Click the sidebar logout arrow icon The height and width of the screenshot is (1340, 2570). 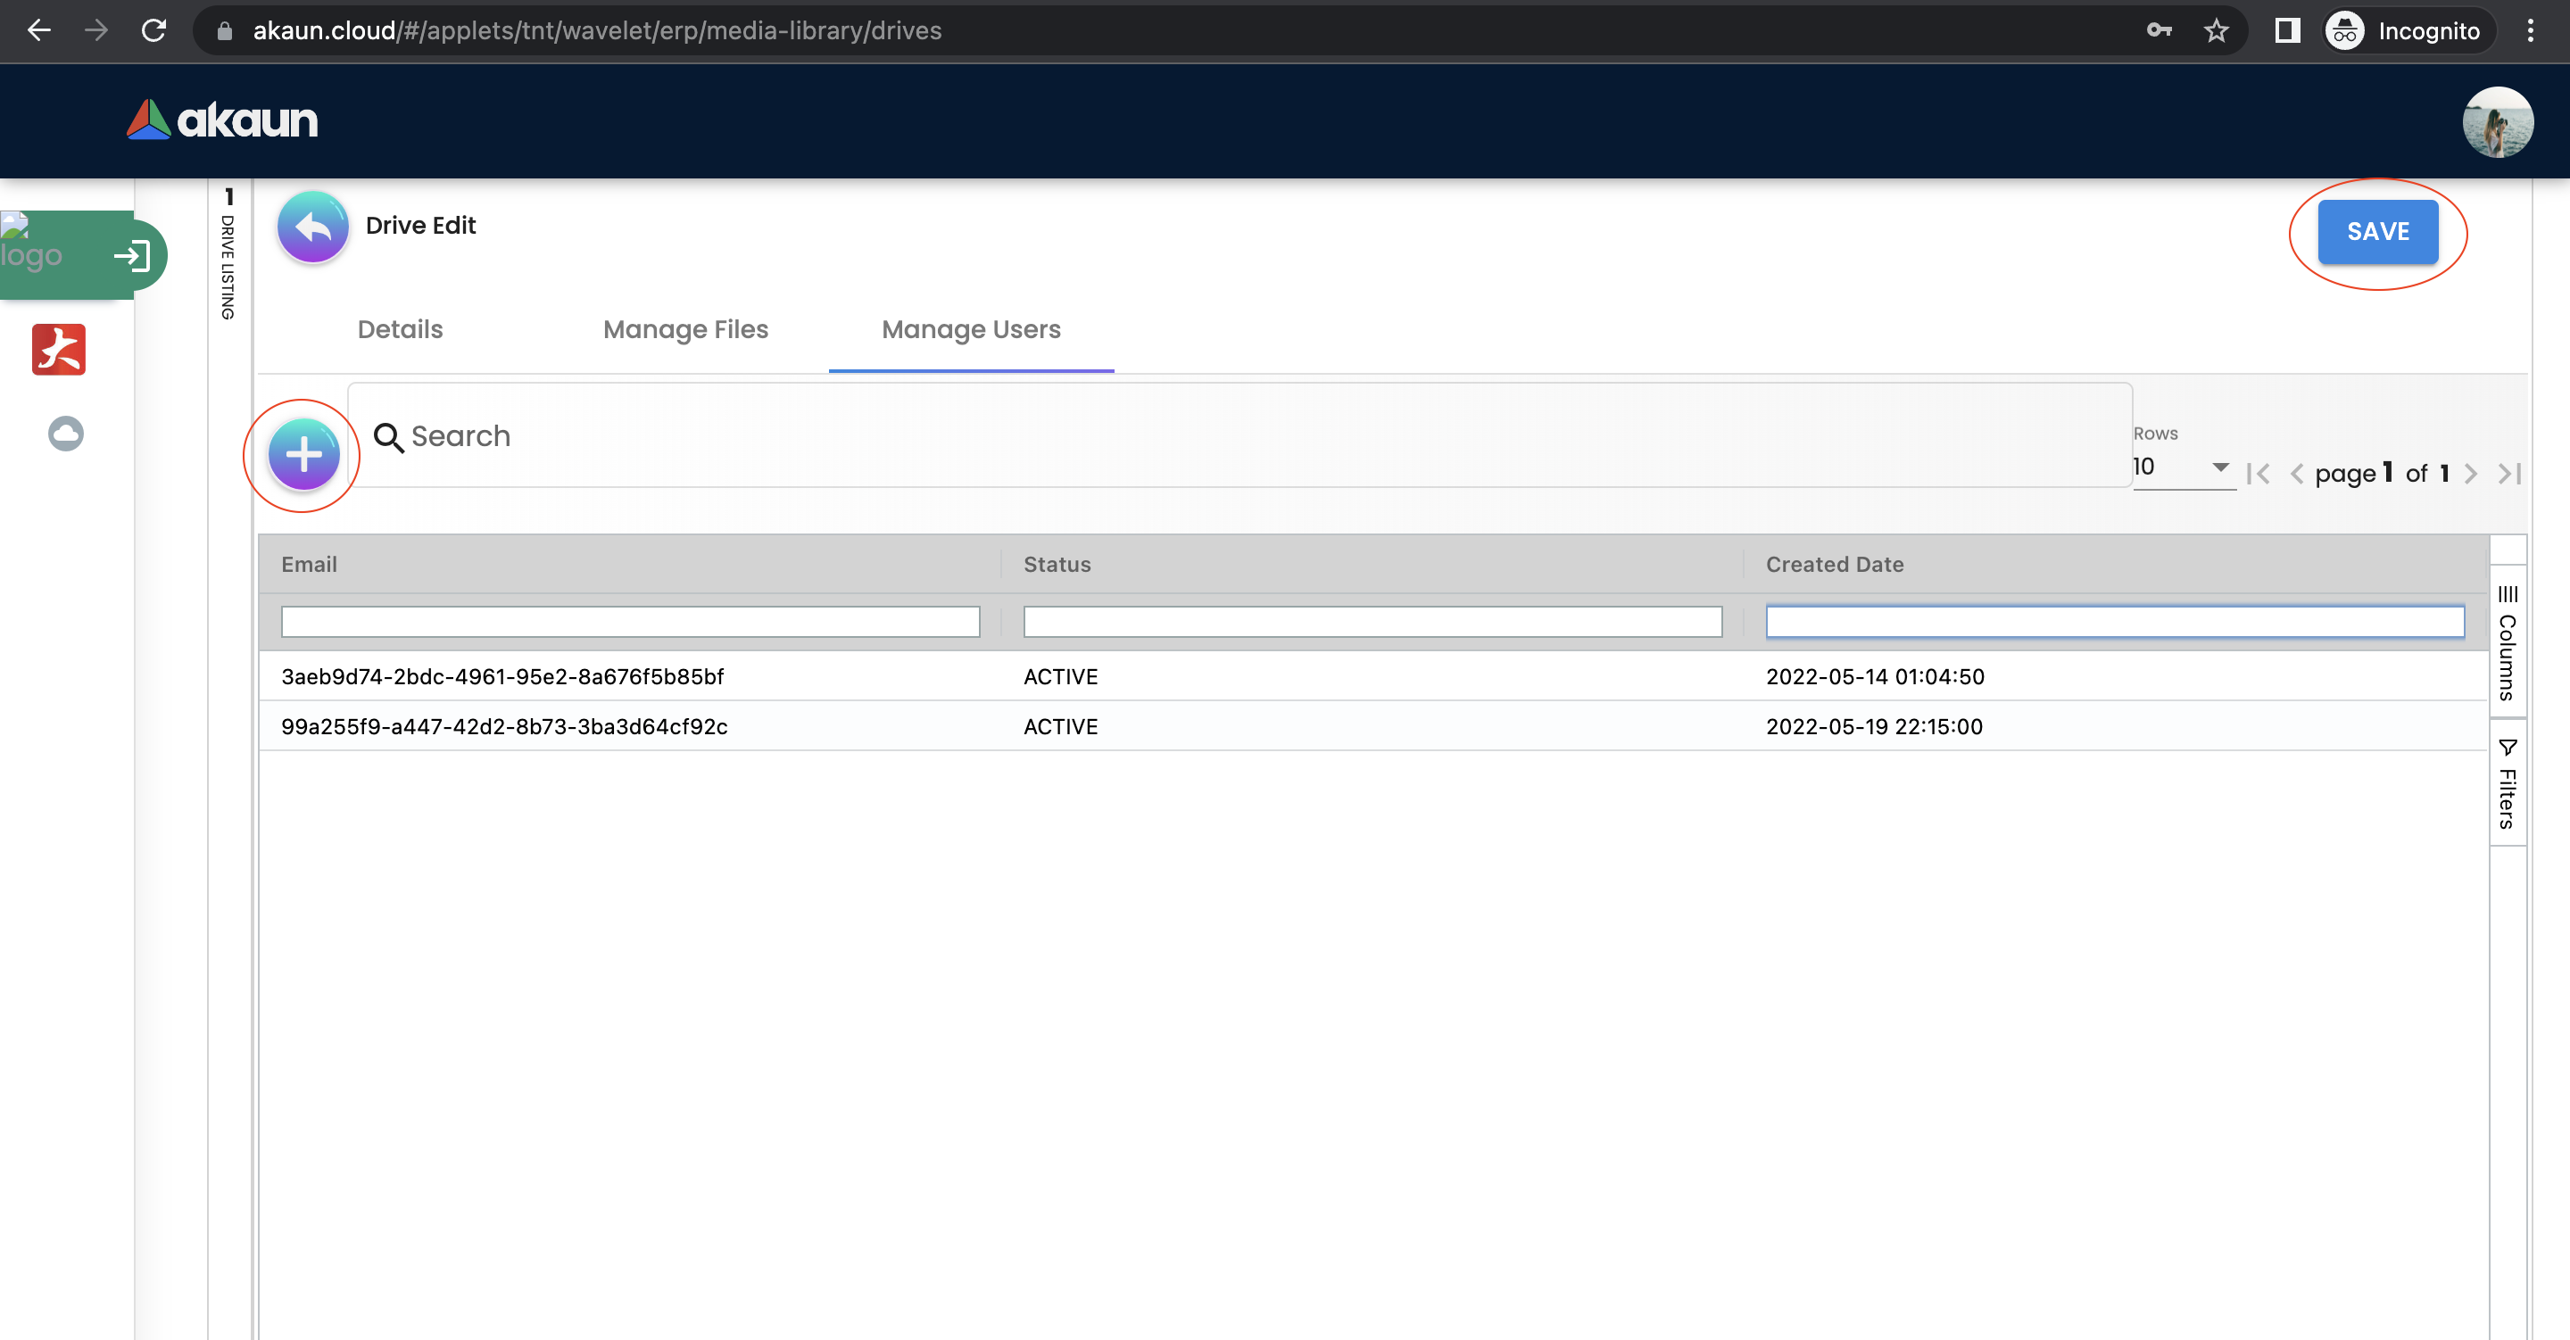pos(132,256)
